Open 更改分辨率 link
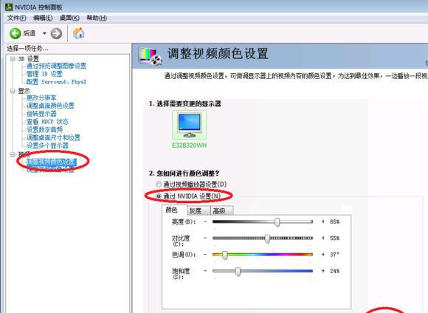This screenshot has width=428, height=313. coord(41,97)
